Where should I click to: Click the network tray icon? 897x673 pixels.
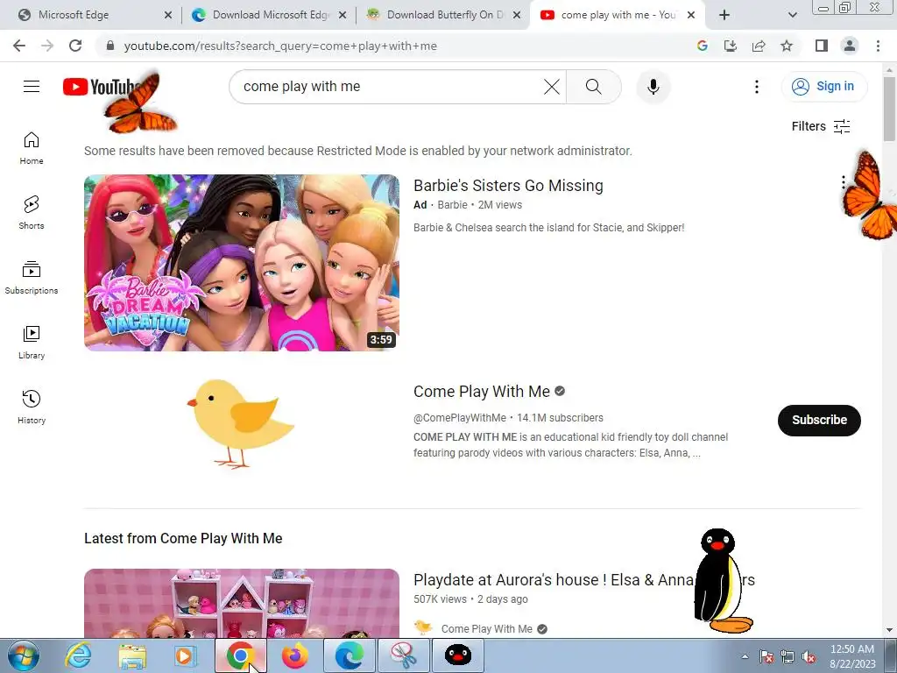tap(788, 657)
